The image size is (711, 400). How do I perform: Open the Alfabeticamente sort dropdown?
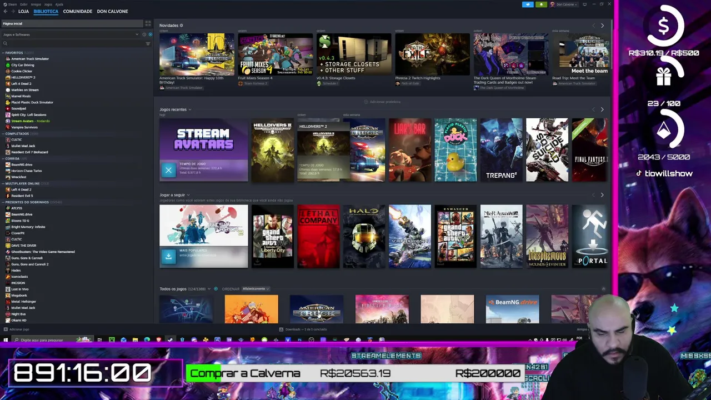coord(256,289)
